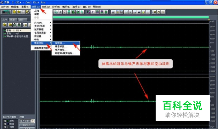Click the help question mark toolbar icon

(x=163, y=12)
